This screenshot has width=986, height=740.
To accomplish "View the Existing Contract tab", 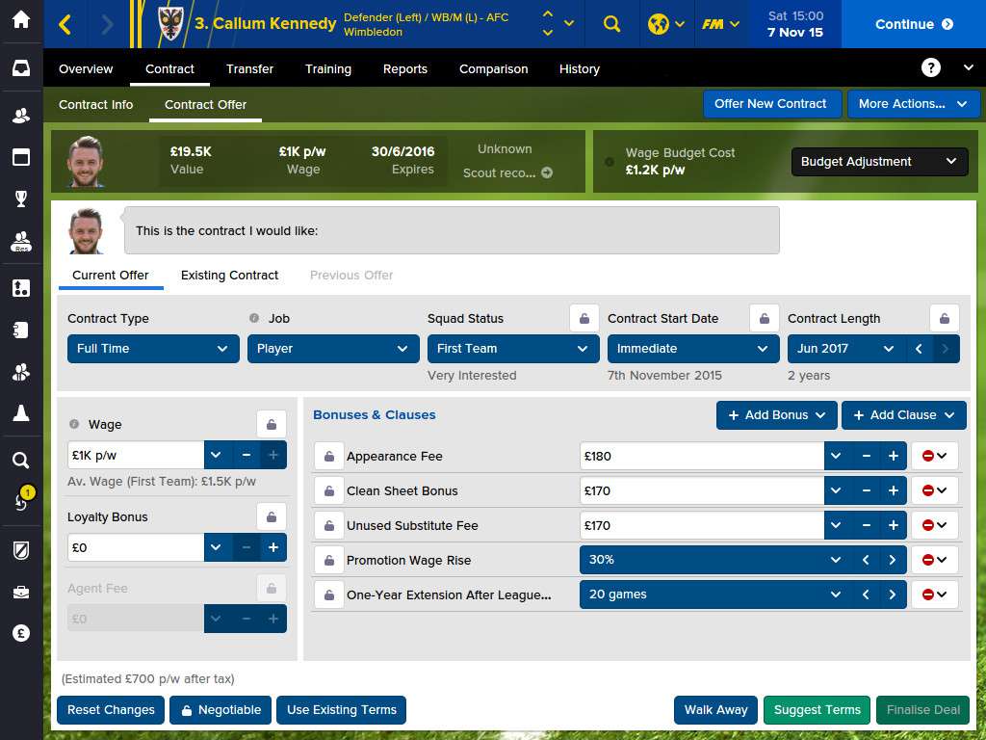I will click(x=229, y=276).
